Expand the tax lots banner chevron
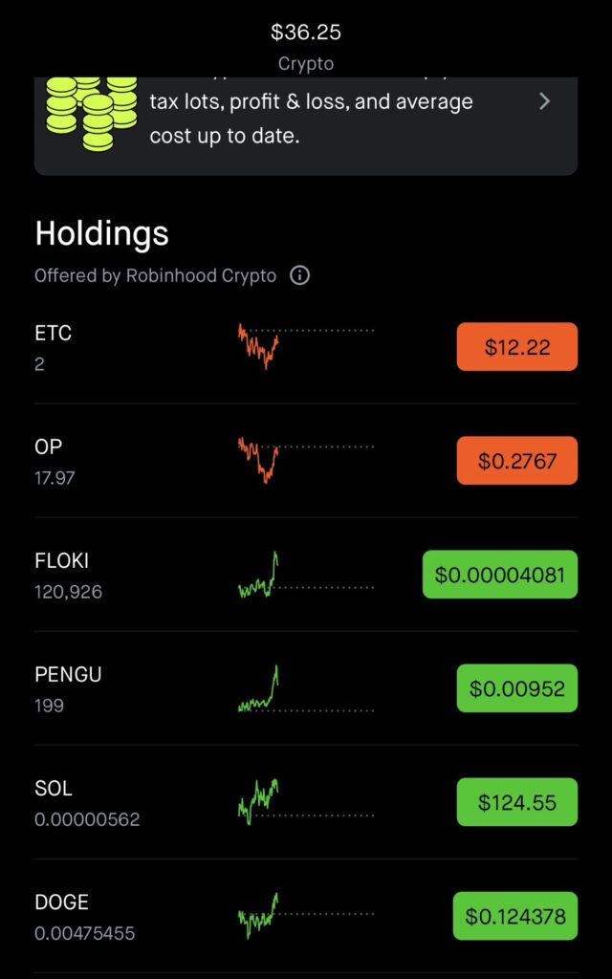The width and height of the screenshot is (612, 979). coord(544,101)
